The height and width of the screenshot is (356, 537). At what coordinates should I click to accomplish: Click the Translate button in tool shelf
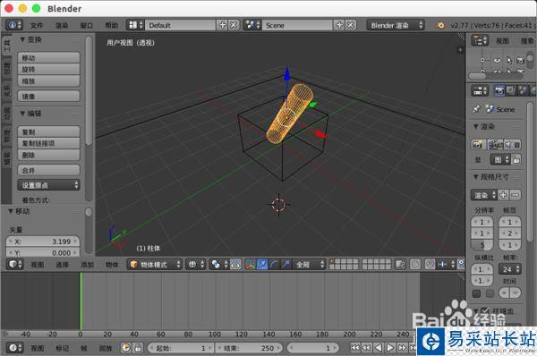pos(48,57)
